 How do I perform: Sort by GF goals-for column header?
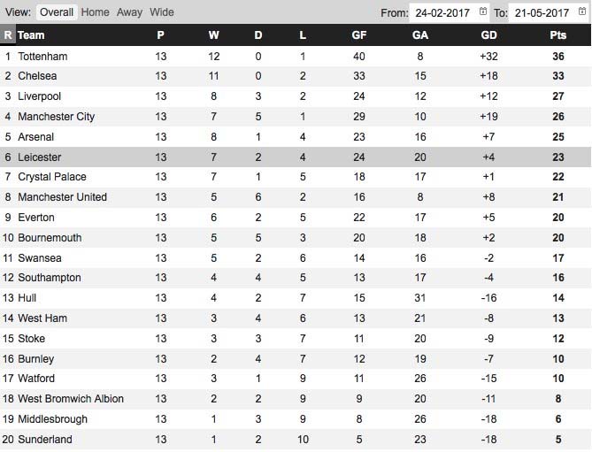(359, 35)
